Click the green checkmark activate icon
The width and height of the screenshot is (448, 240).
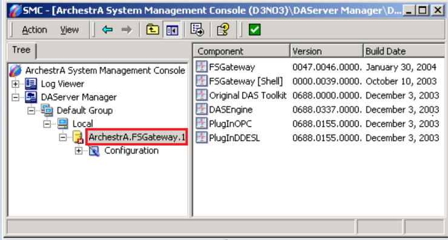tap(254, 30)
